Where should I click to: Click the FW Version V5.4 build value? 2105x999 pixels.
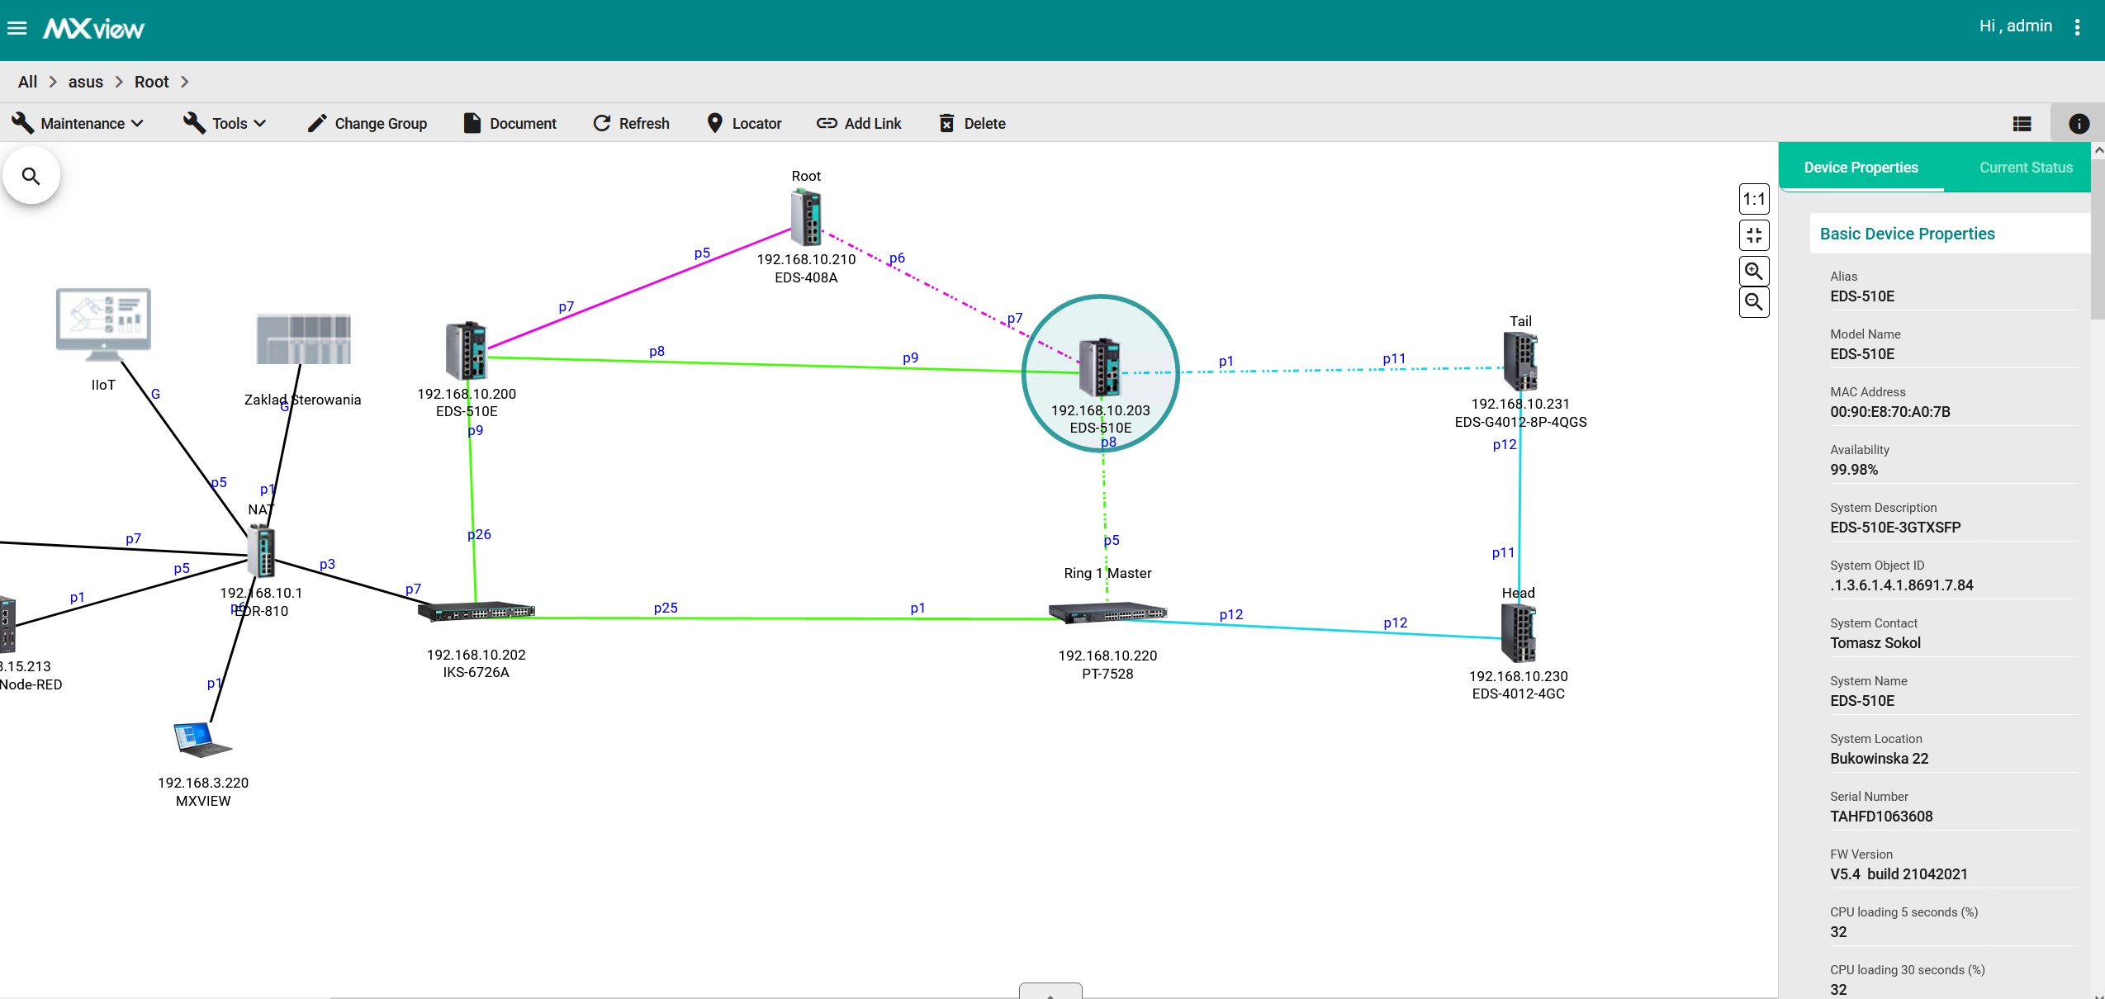pyautogui.click(x=1899, y=874)
